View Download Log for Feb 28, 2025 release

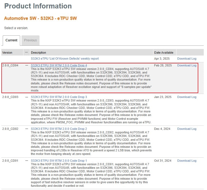coord(187,65)
